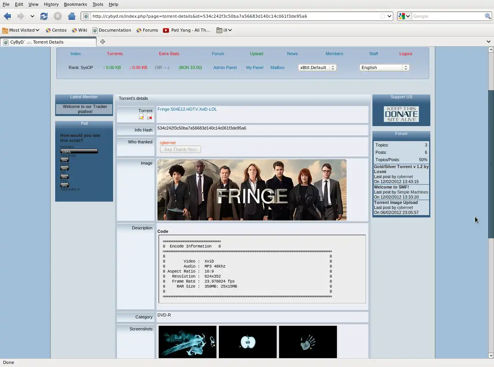This screenshot has width=494, height=367.
Task: Open the Members link
Action: pos(334,54)
